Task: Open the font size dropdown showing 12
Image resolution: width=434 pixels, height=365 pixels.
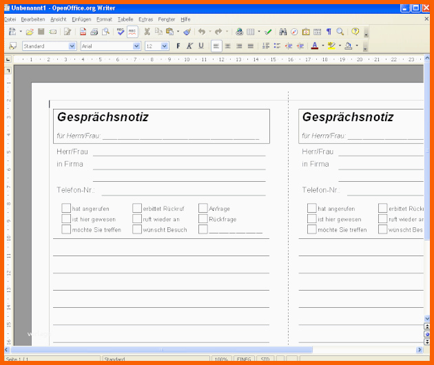Action: (165, 46)
